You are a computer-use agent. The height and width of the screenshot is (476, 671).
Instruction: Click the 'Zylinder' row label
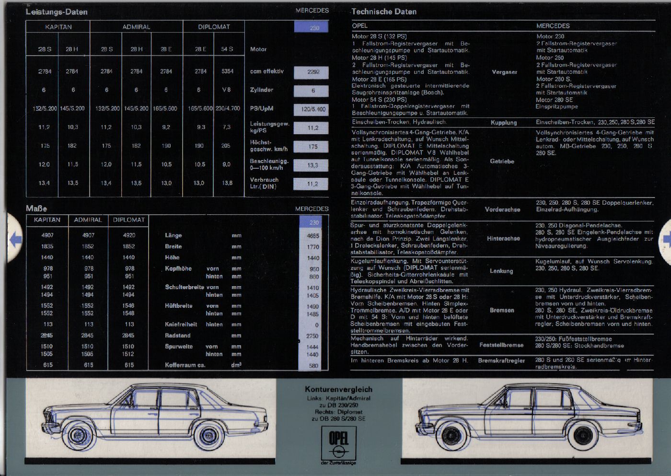262,90
